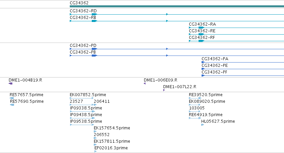This screenshot has height=153, width=284.
Task: Select purple DME1-007L22.R arrow glyph
Action: pyautogui.click(x=164, y=90)
